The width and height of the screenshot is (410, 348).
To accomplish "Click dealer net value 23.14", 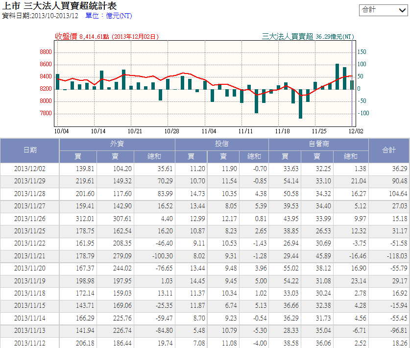I will click(359, 281).
